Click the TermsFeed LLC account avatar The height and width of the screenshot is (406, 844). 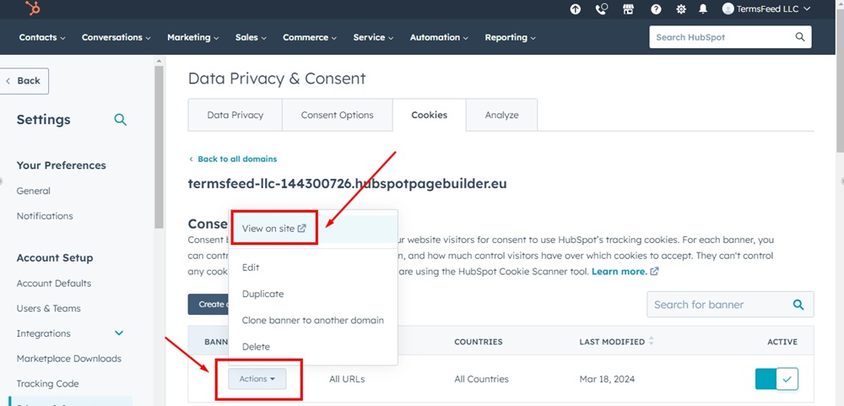click(728, 8)
